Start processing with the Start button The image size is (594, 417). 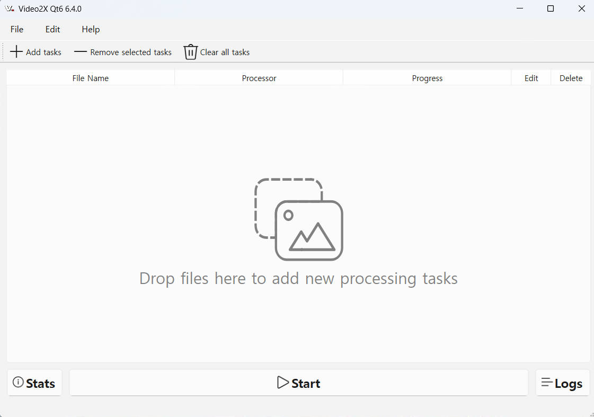click(298, 383)
